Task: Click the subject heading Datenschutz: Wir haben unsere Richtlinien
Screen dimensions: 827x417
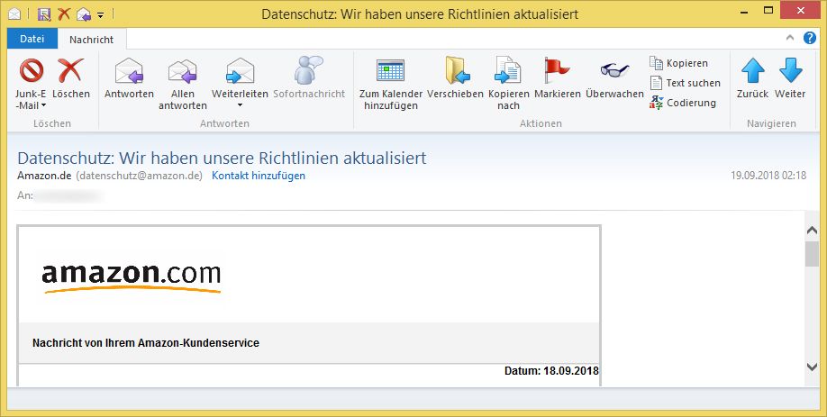Action: coord(222,158)
